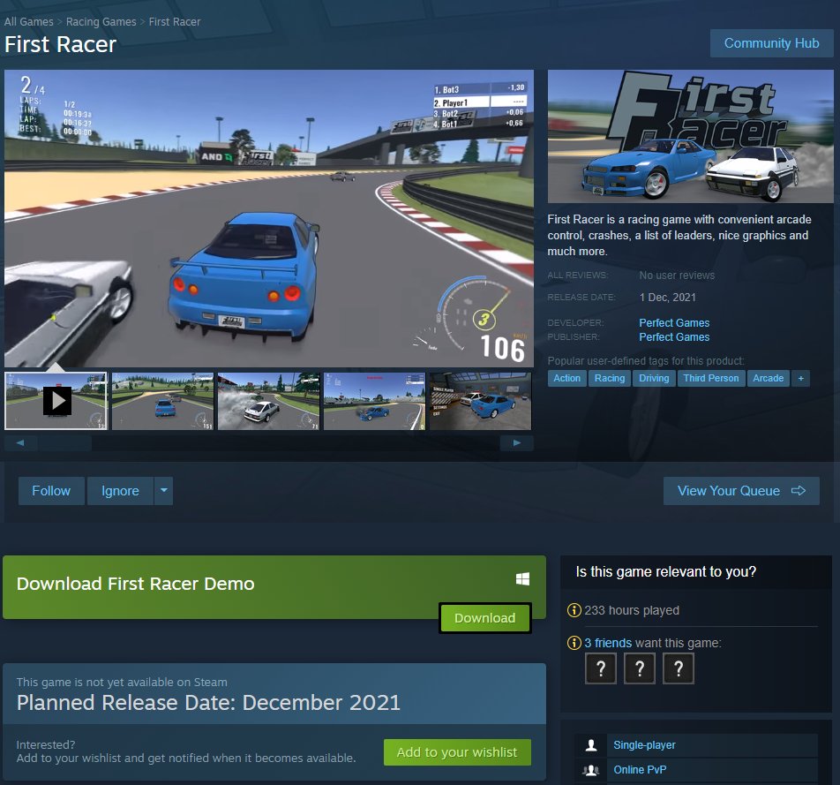This screenshot has height=785, width=840.
Task: Click the First Racer header capsule image
Action: (691, 136)
